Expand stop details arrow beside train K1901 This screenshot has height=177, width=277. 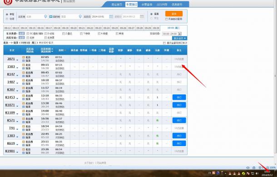click(17, 152)
